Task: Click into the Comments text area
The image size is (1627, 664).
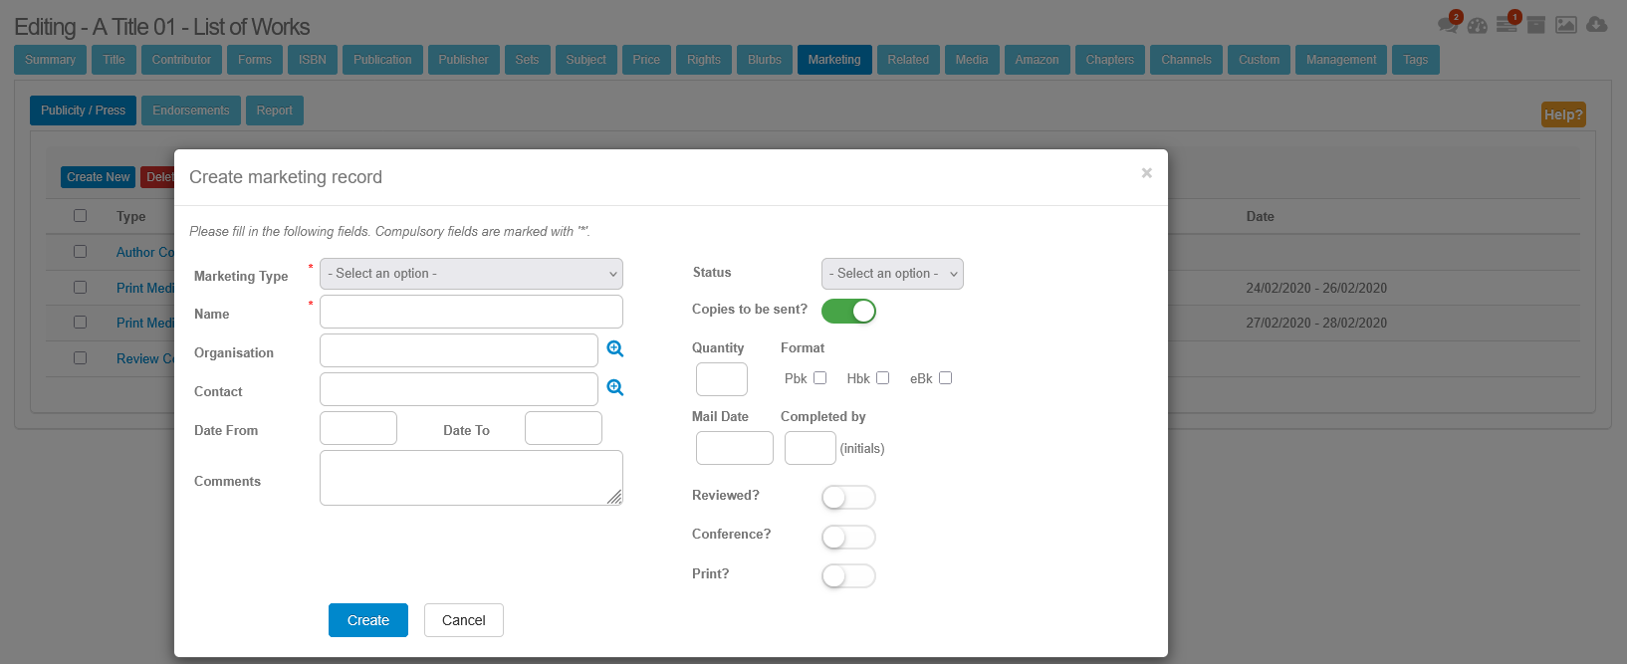Action: coord(471,478)
